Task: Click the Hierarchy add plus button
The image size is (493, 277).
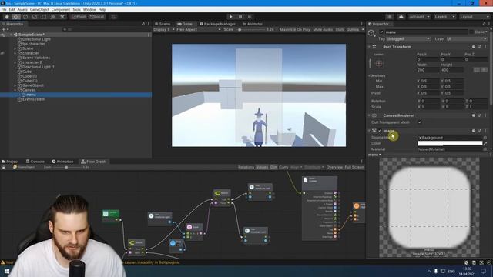Action: click(4, 29)
